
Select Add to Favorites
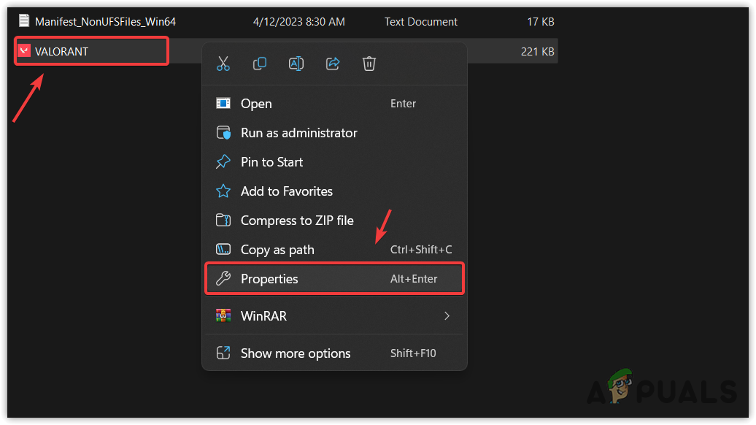(335, 191)
